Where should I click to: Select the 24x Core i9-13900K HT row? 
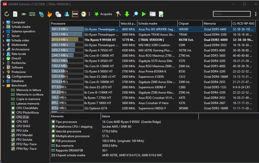pos(153,55)
